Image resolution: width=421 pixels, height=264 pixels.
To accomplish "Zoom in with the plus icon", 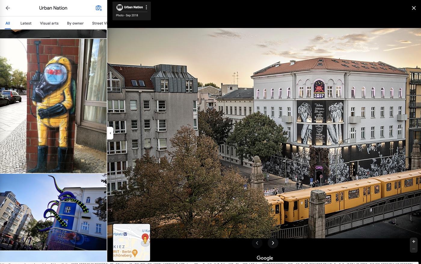I will (414, 241).
